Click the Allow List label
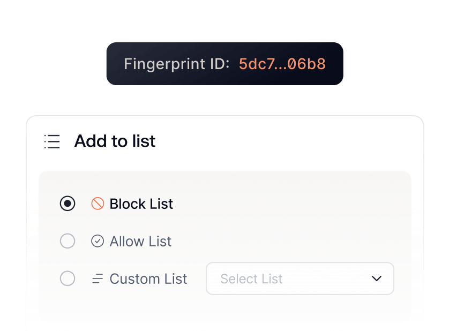449x331 pixels. click(x=140, y=242)
